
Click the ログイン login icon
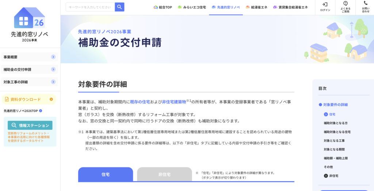pyautogui.click(x=325, y=4)
